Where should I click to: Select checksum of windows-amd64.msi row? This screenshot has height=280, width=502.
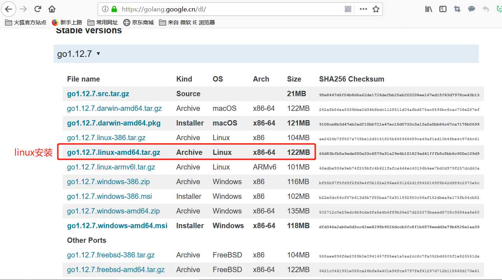pyautogui.click(x=399, y=227)
